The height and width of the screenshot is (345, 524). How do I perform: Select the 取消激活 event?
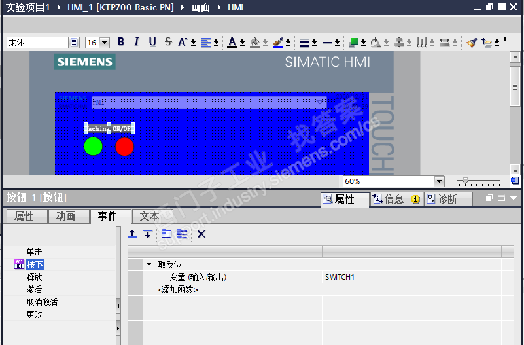42,302
